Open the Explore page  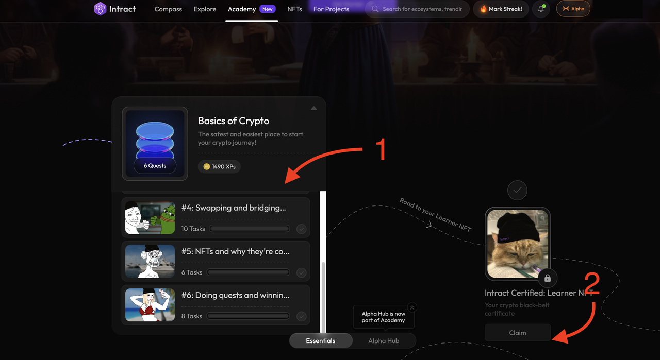pyautogui.click(x=205, y=9)
